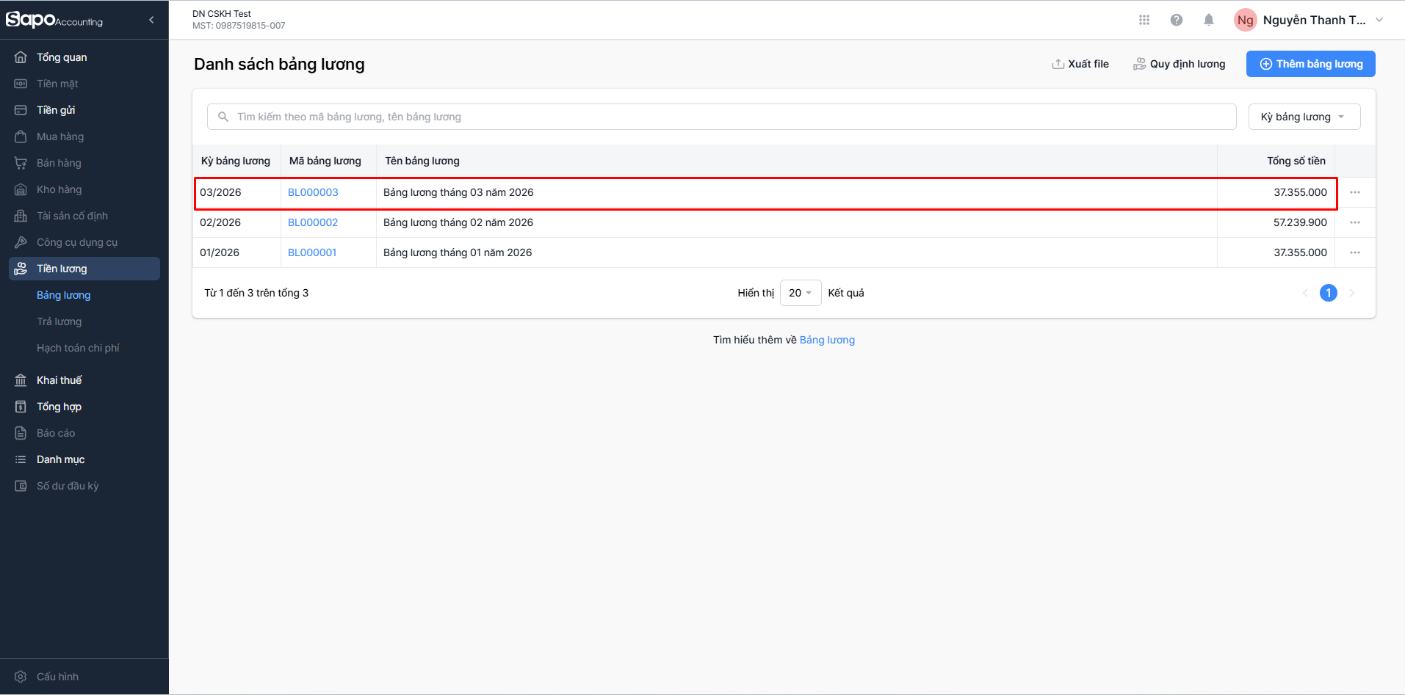The height and width of the screenshot is (695, 1405).
Task: Focus the payroll search input field
Action: point(727,117)
